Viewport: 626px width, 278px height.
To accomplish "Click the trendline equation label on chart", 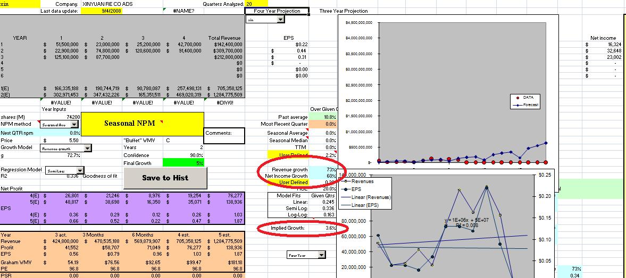I will click(x=466, y=222).
